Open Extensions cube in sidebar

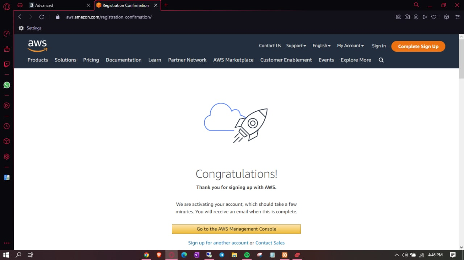click(7, 141)
